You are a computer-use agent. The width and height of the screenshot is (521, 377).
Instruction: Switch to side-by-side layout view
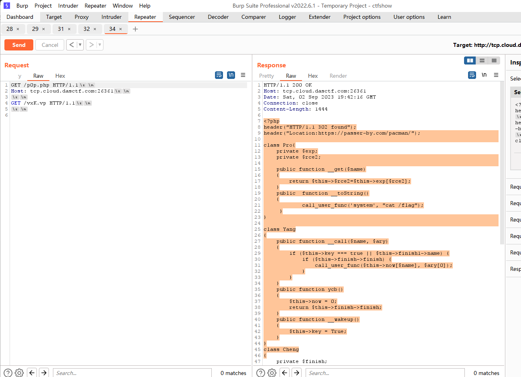tap(470, 60)
